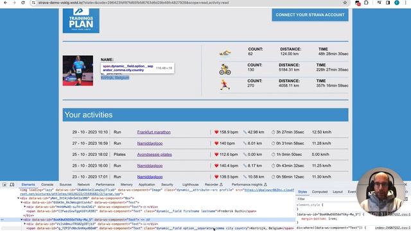Collapse the highlighted Text div node
This screenshot has width=411, height=231.
point(21,219)
